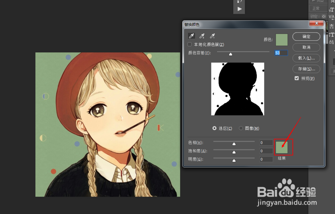Click the 载入(L)... button
The image size is (335, 214).
point(306,58)
